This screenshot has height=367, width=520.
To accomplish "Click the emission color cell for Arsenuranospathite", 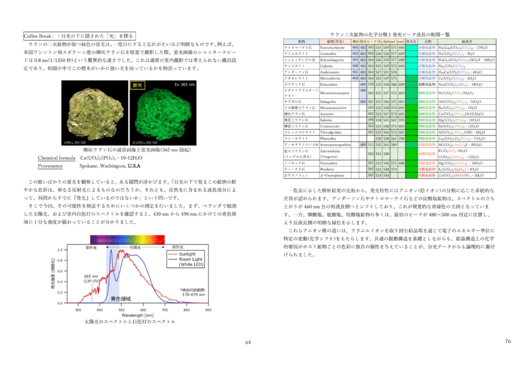I will click(411, 144).
